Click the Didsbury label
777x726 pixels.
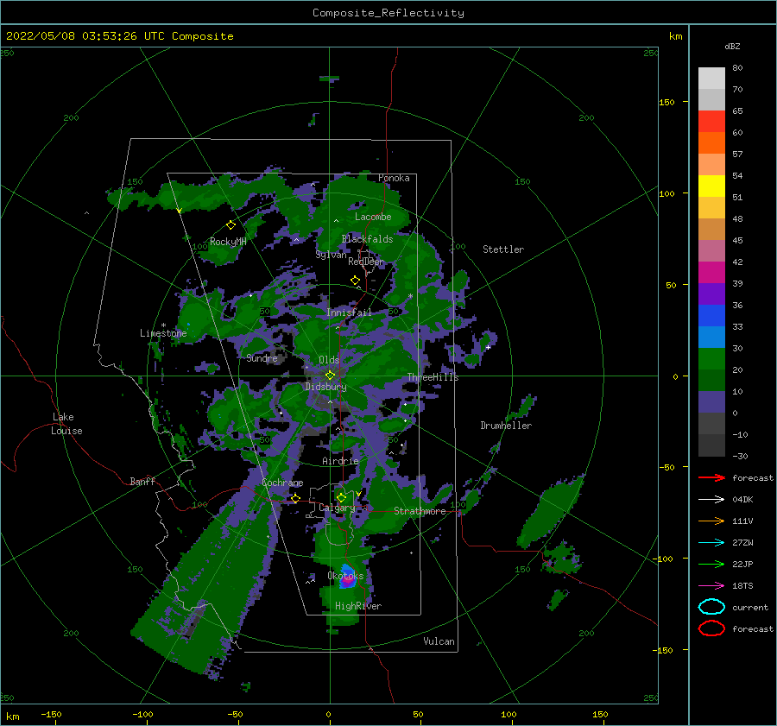(x=326, y=387)
